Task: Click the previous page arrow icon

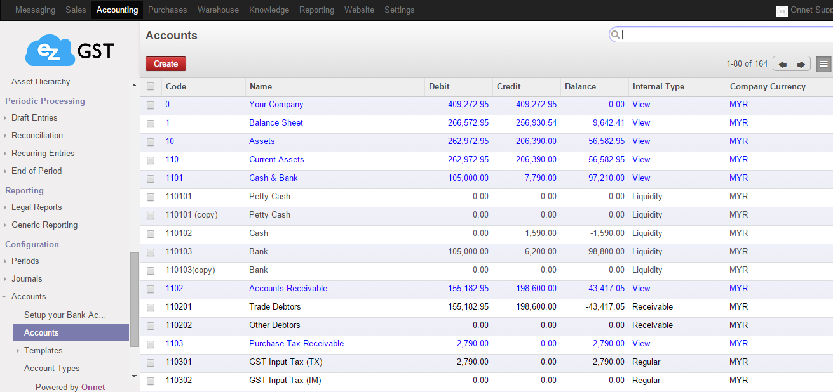Action: (x=782, y=63)
